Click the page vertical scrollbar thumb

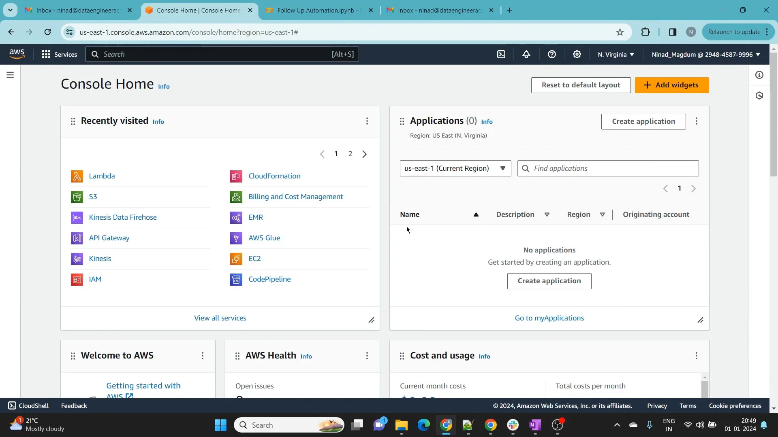click(774, 114)
